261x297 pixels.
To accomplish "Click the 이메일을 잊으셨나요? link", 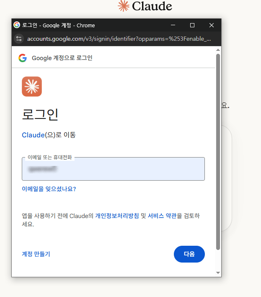I will (49, 189).
